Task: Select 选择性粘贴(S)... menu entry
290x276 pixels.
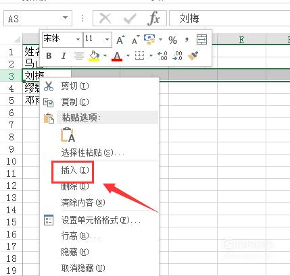Action: [93, 153]
